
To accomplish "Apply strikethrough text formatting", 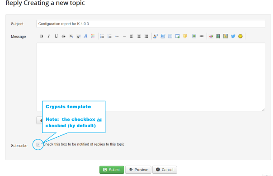I will pos(64,36).
